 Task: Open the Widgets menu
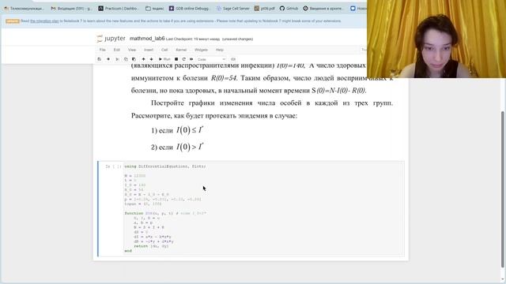click(x=201, y=50)
